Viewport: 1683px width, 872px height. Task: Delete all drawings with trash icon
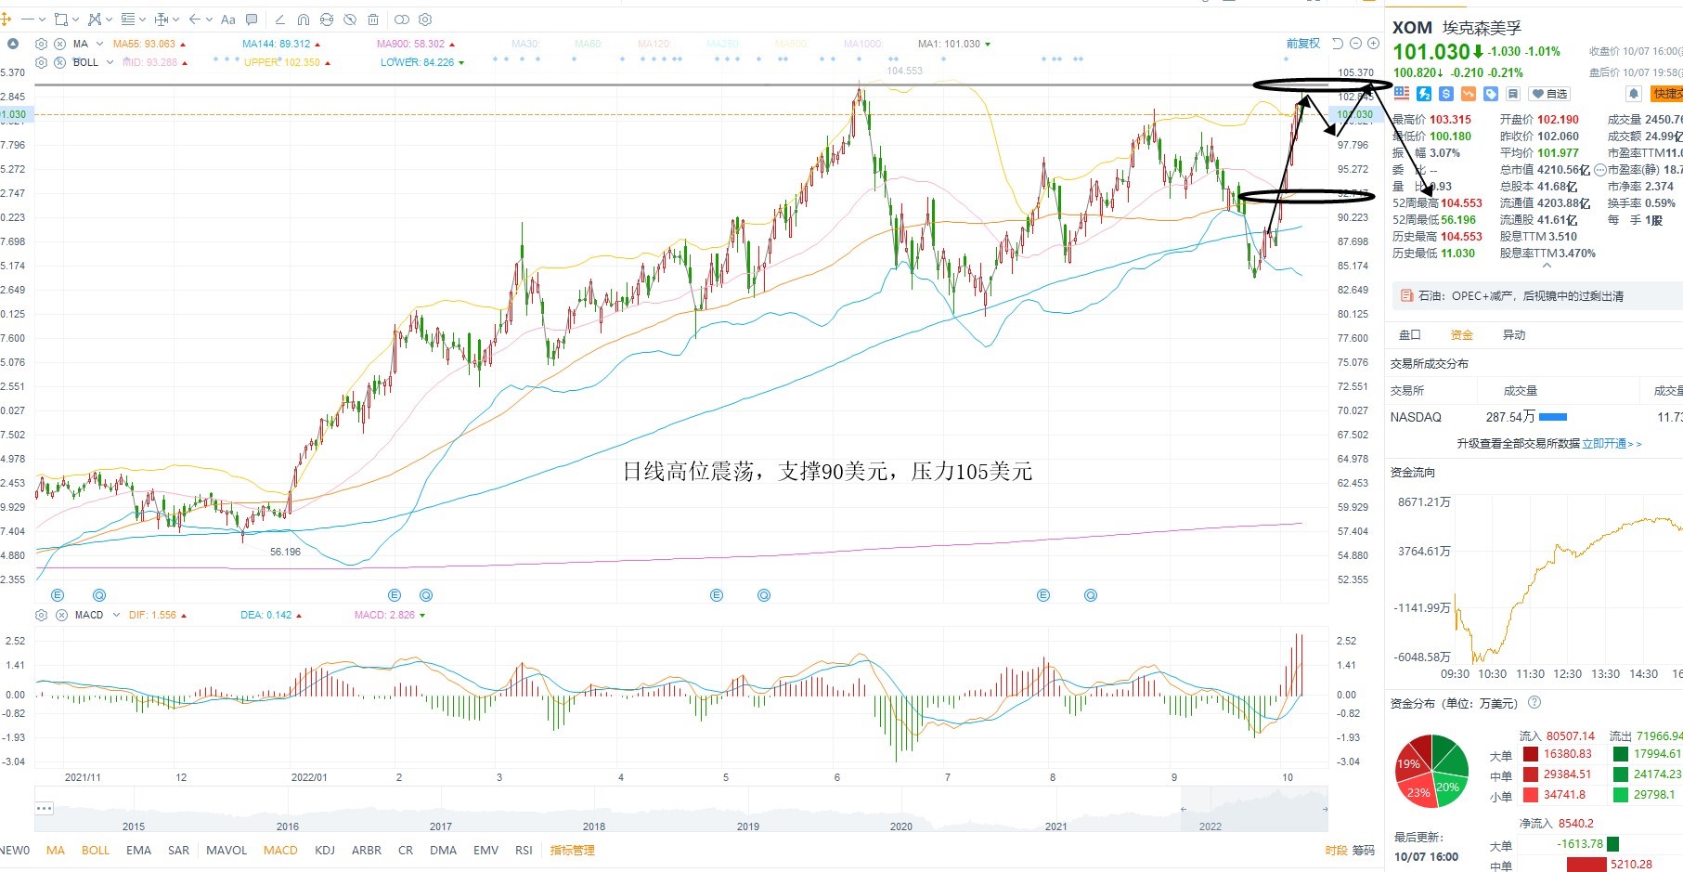373,20
